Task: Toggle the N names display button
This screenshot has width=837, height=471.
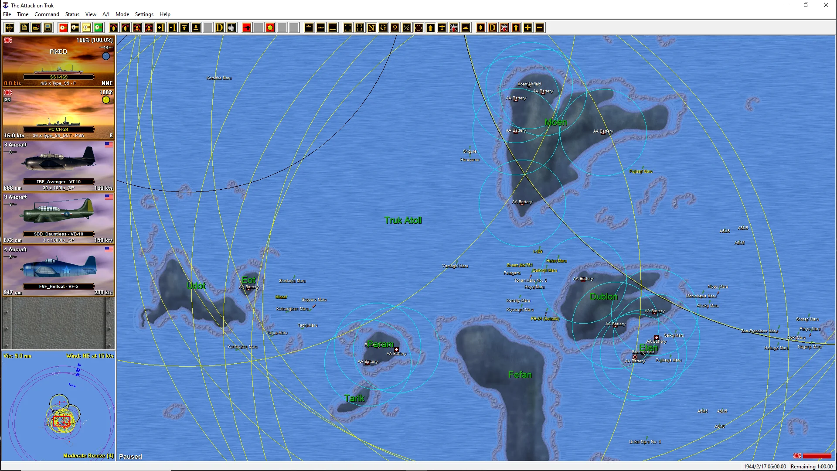Action: coord(371,28)
